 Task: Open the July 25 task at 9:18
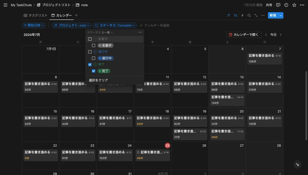pos(153,155)
